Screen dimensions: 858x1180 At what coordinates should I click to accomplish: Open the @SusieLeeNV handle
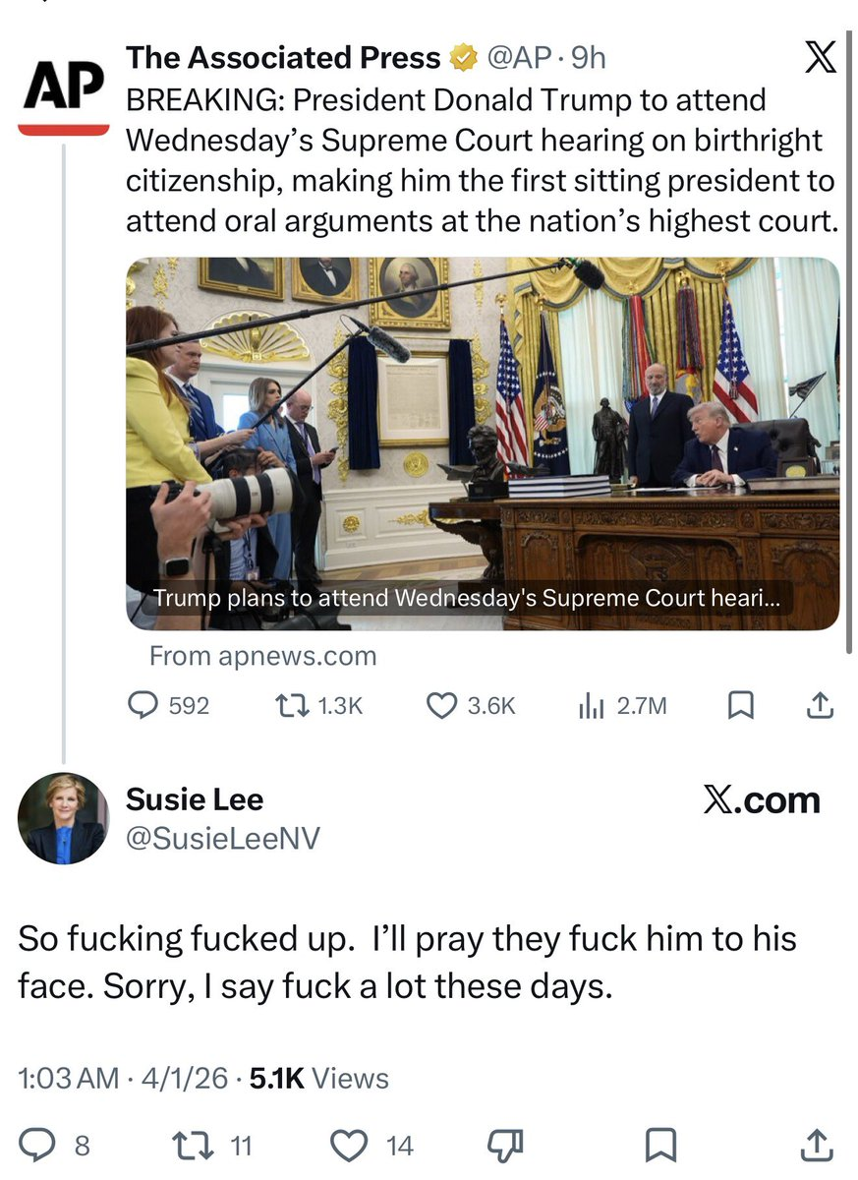pos(223,838)
